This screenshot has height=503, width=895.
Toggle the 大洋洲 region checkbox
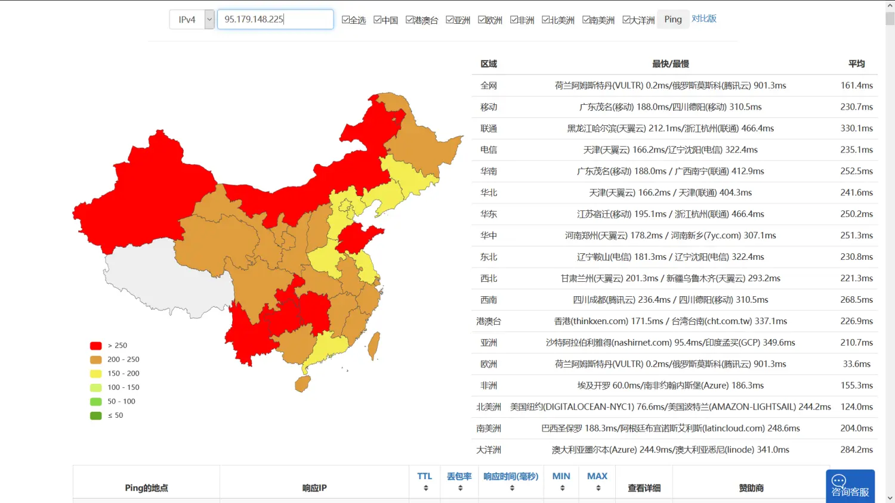click(x=626, y=20)
